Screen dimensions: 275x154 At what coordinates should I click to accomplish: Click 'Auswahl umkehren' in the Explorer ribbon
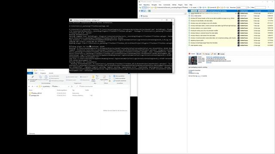[120, 81]
